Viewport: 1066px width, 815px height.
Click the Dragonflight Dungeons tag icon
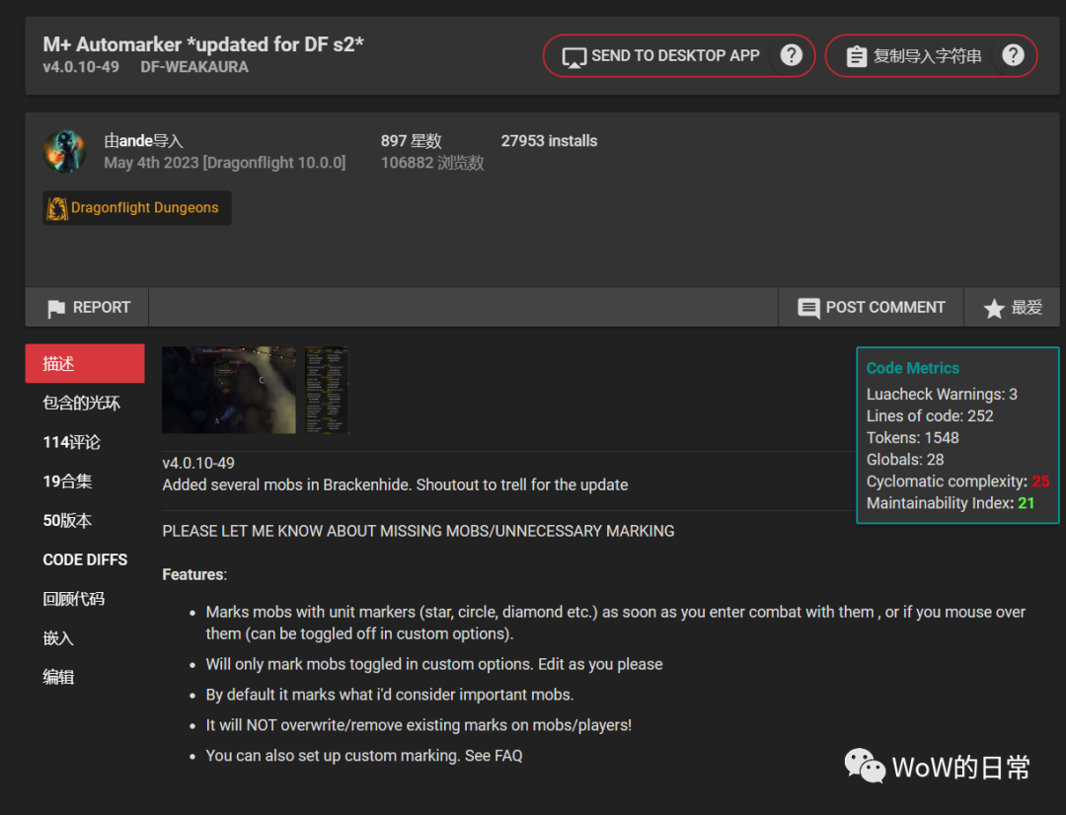click(x=58, y=208)
